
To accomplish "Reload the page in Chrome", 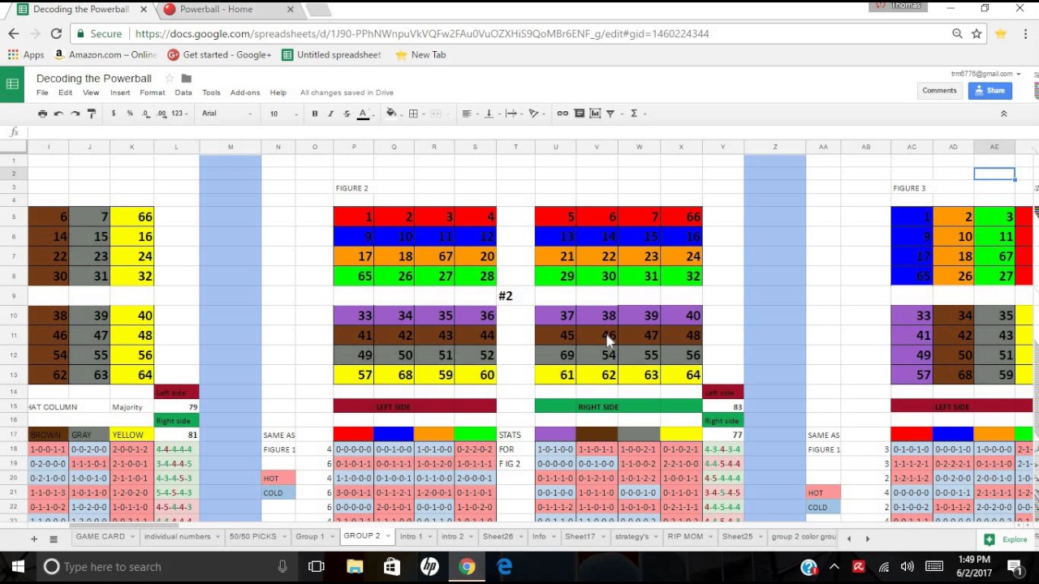I will click(x=56, y=33).
